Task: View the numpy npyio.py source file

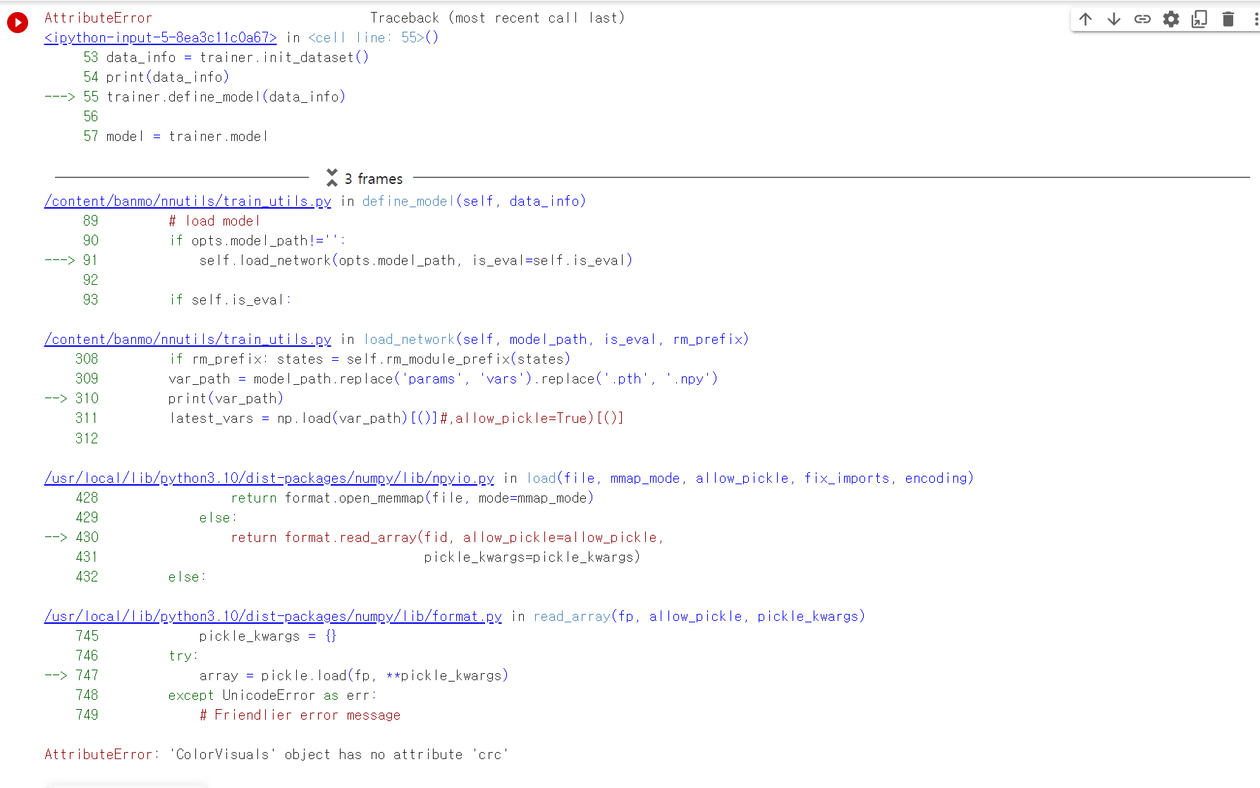Action: 269,478
